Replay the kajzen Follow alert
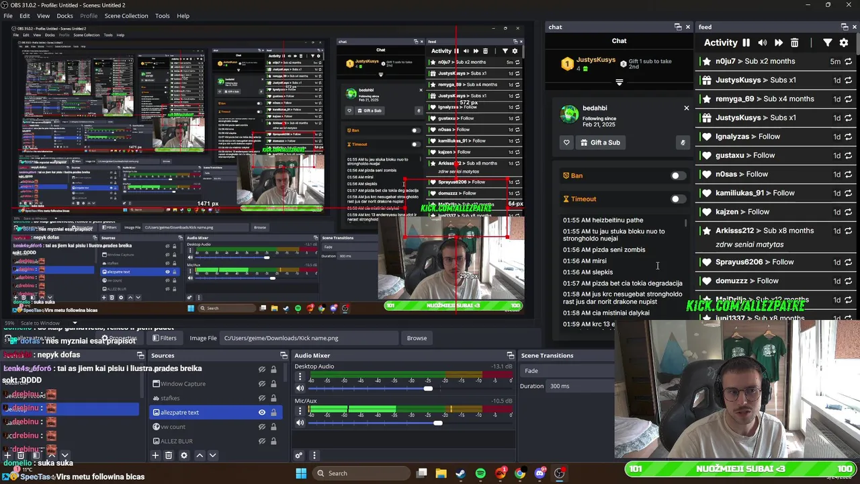The image size is (860, 484). [x=849, y=212]
